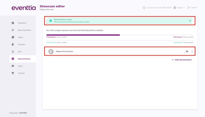Click the Basic information icon in sidebar
Screen dimensions: 205x117
point(13,30)
